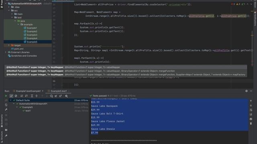Open the test runner settings gear
The image size is (257, 144).
pyautogui.click(x=66, y=96)
